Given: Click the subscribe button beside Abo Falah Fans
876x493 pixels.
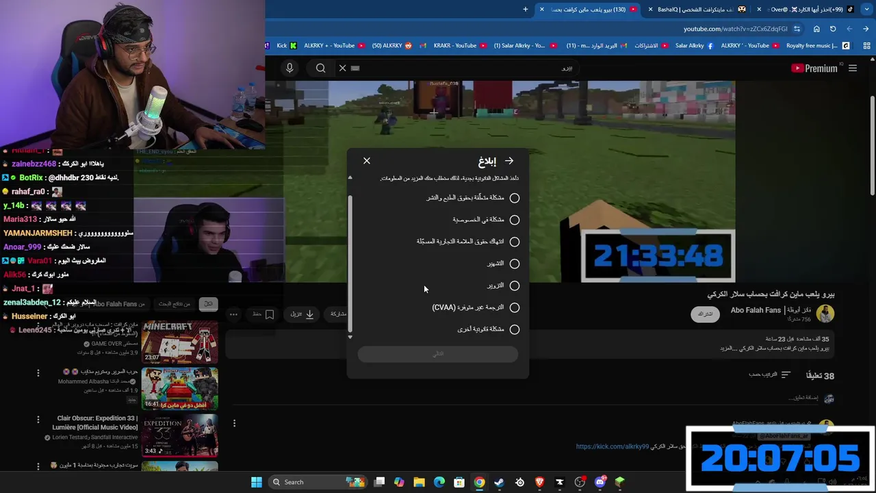Looking at the screenshot, I should [x=705, y=314].
